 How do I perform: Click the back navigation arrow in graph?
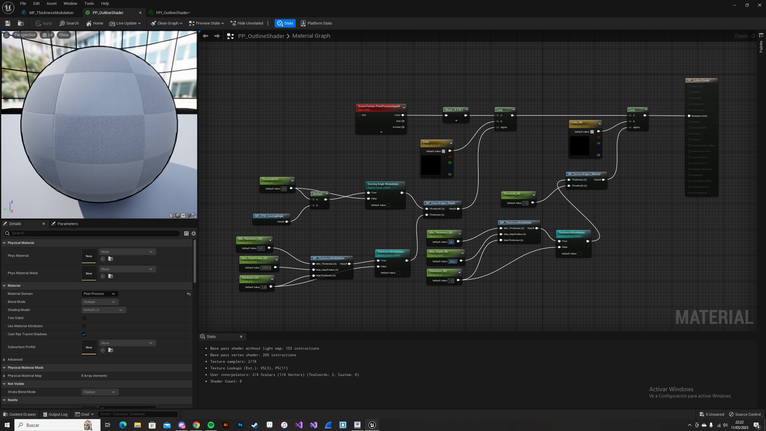click(x=205, y=36)
